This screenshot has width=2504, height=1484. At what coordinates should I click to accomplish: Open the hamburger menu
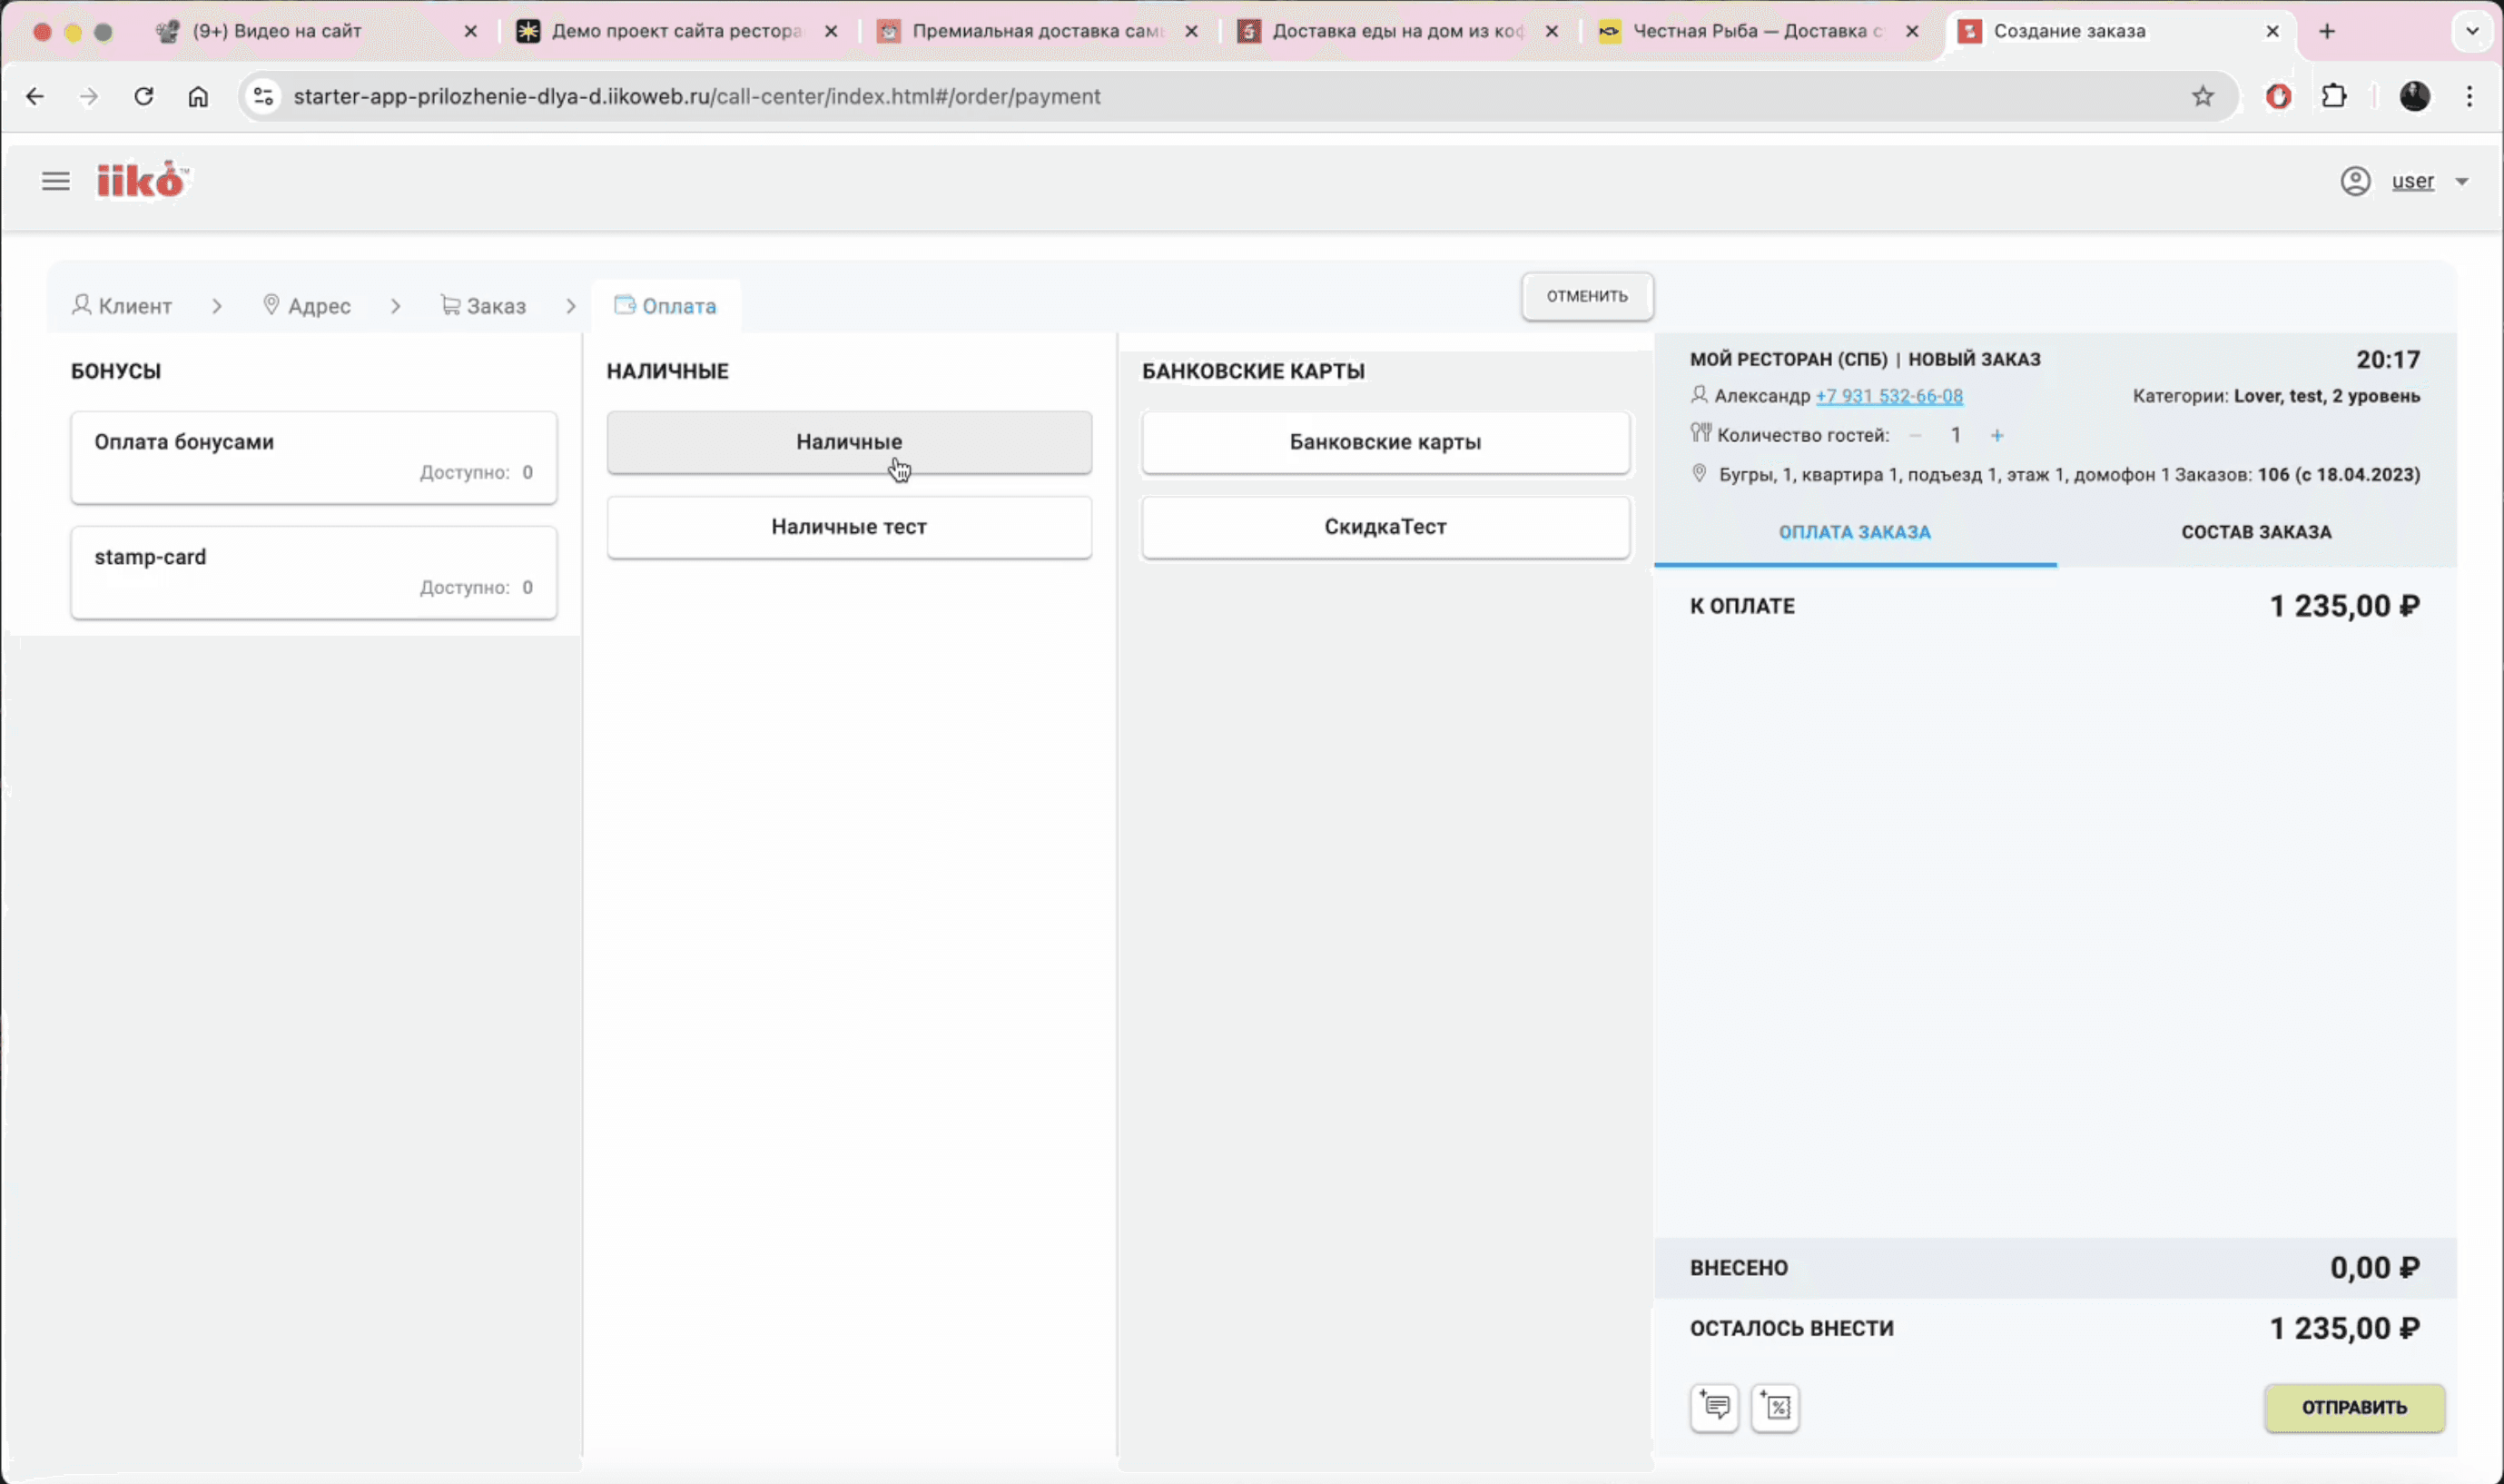pyautogui.click(x=56, y=181)
